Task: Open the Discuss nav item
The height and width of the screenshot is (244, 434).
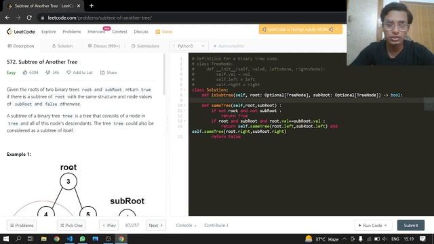Action: tap(141, 32)
